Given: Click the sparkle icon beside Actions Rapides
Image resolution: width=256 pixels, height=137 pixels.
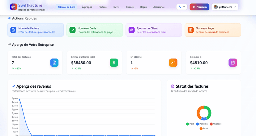Looking at the screenshot, I should click(x=9, y=18).
